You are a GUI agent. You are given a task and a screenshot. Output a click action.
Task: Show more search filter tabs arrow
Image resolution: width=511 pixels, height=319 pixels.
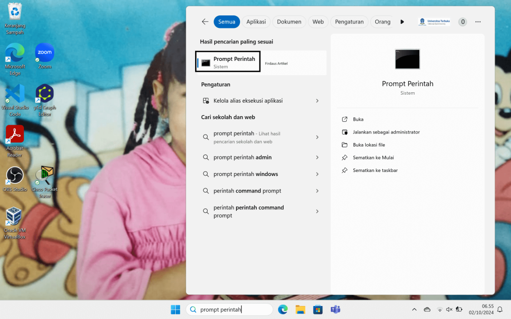pos(402,22)
